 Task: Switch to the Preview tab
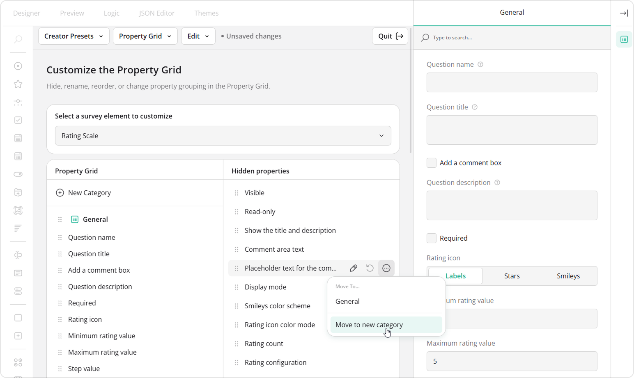(x=72, y=13)
